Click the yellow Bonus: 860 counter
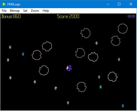The width and height of the screenshot is (137, 111). (11, 16)
